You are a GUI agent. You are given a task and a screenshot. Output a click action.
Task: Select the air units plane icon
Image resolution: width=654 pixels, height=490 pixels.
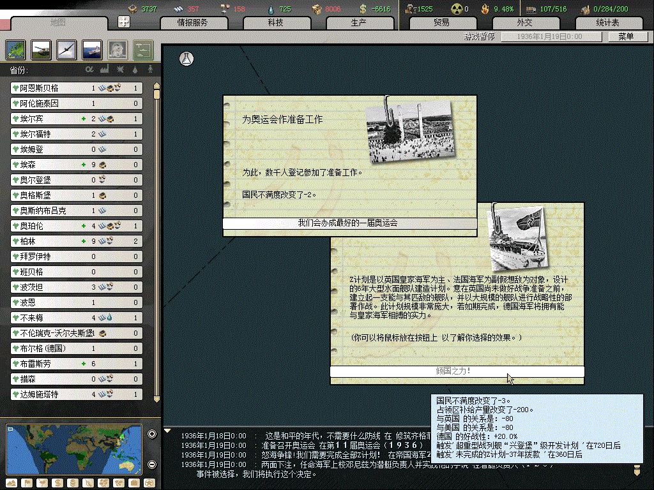(66, 48)
